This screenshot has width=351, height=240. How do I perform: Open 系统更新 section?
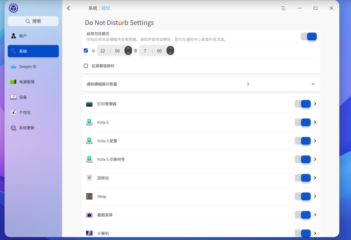[33, 128]
